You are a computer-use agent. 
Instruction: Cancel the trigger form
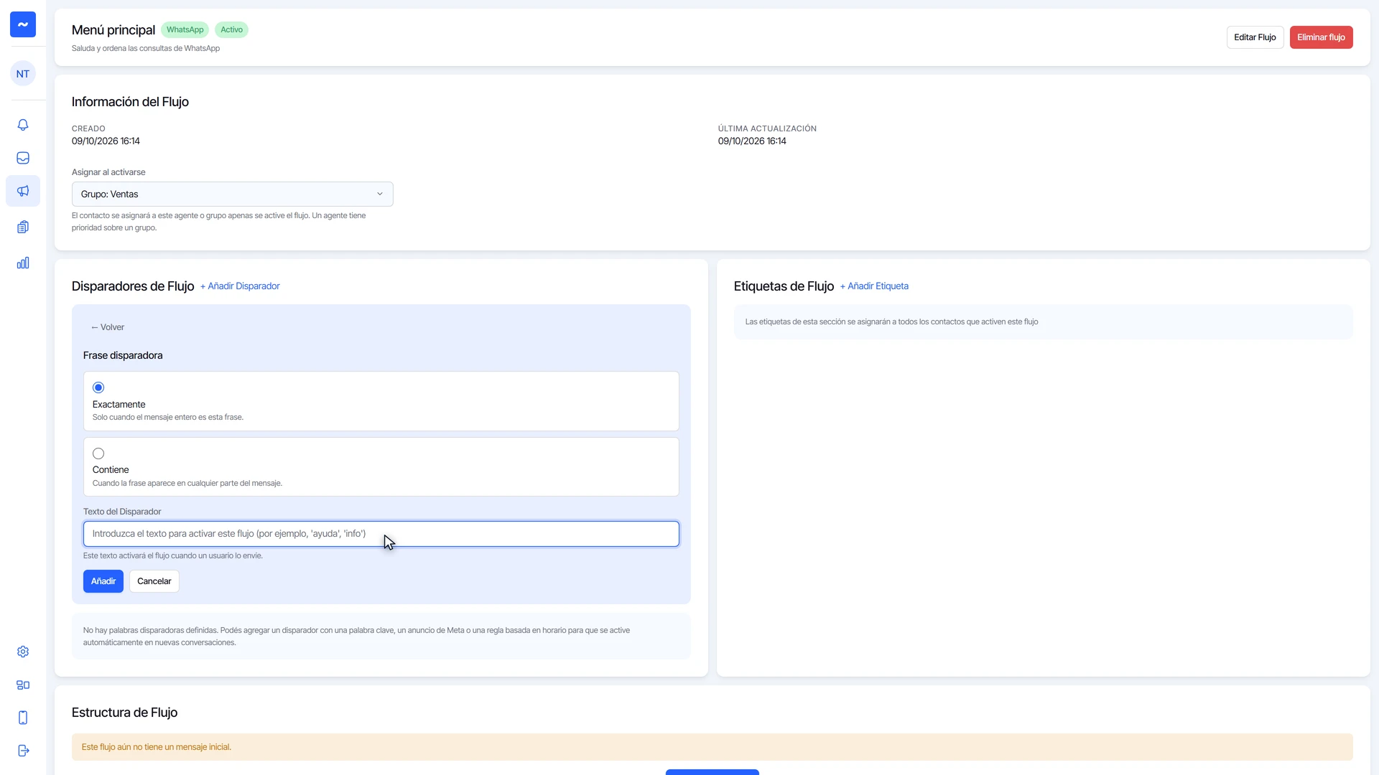pos(154,581)
